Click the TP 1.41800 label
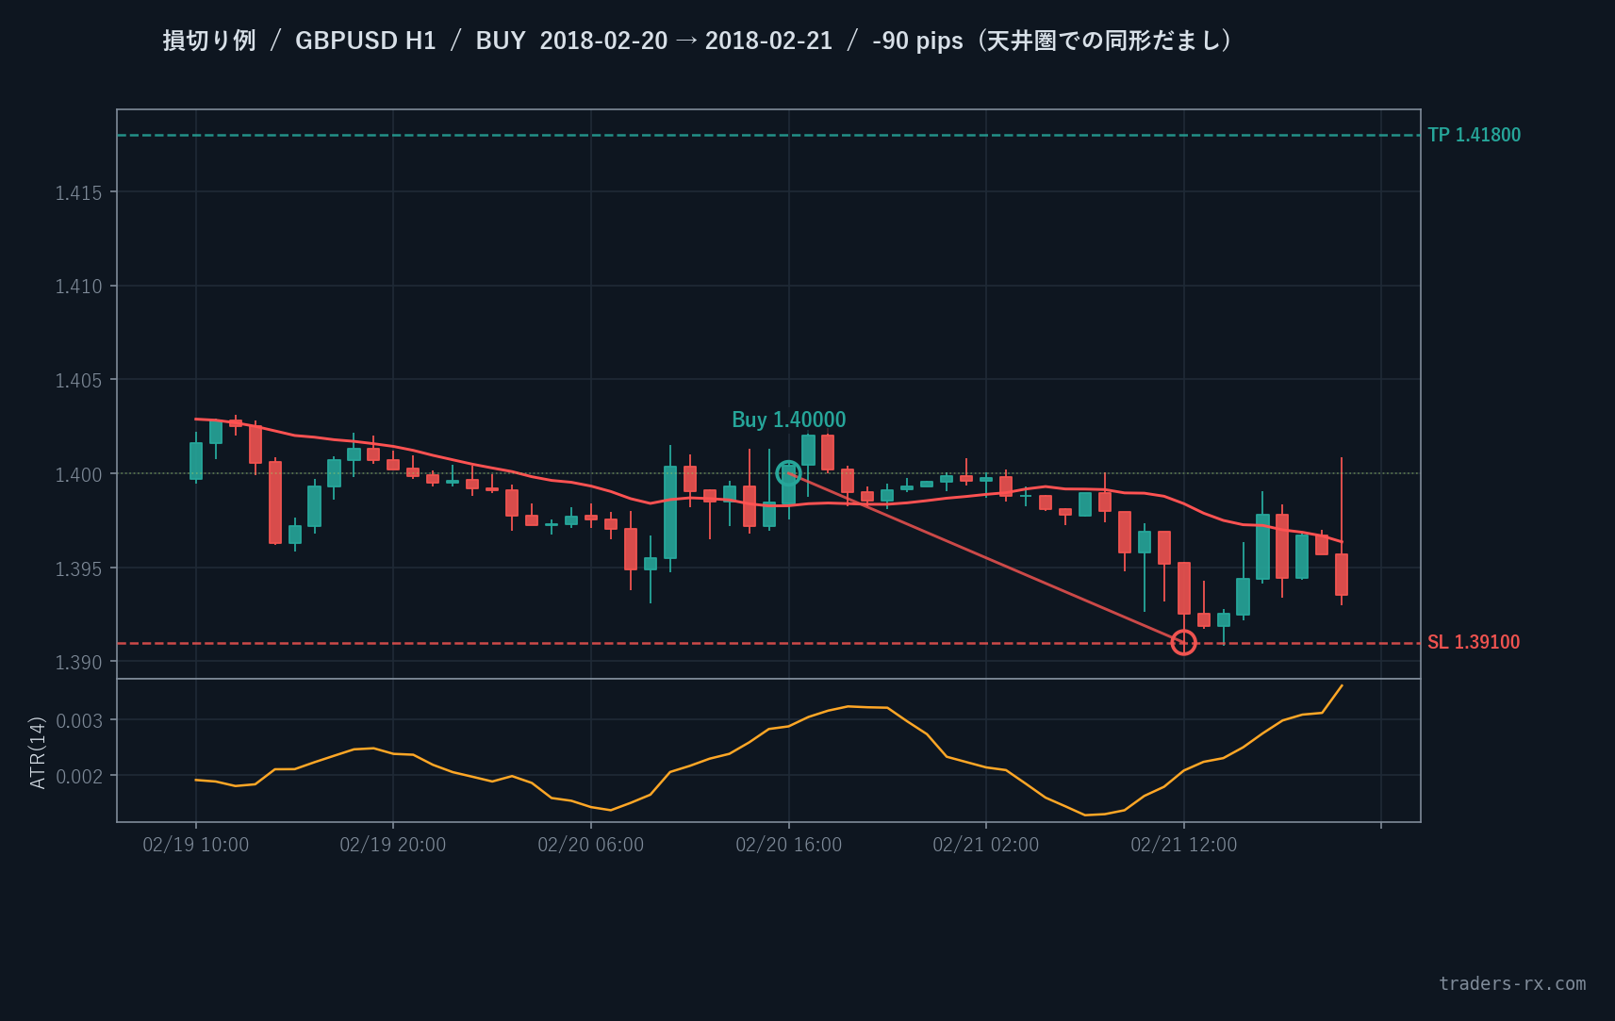 1474,135
